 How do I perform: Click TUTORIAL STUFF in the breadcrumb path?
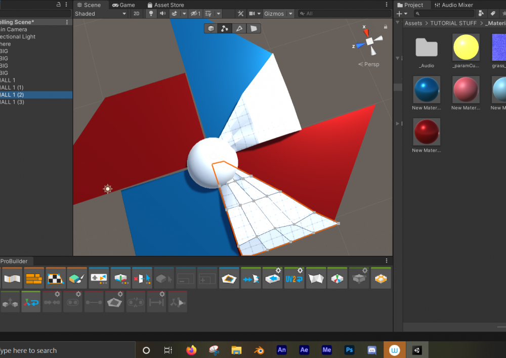453,23
